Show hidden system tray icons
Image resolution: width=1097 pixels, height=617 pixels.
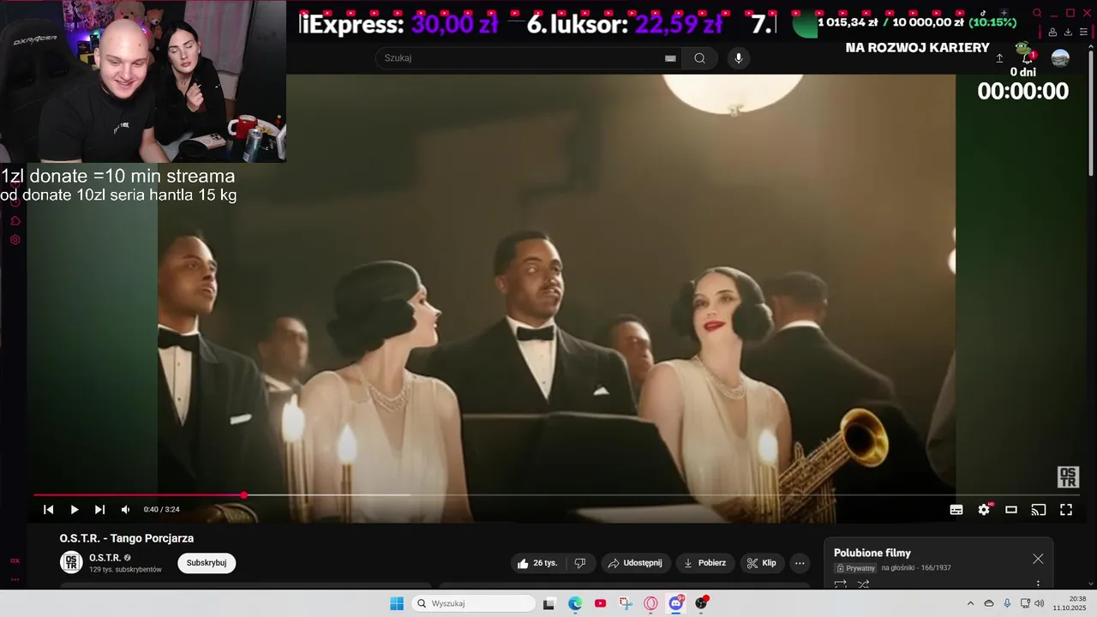(970, 603)
